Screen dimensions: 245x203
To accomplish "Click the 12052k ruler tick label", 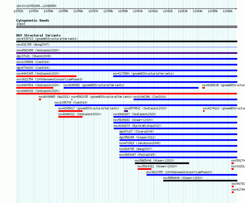I will coord(18,11).
